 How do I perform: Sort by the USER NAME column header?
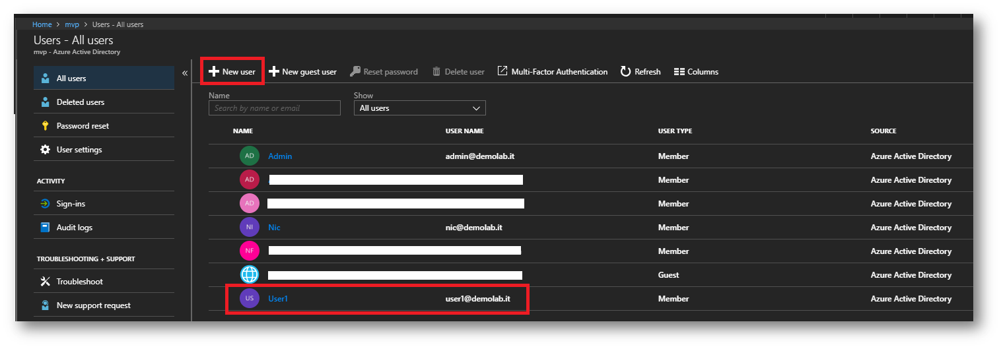tap(465, 131)
